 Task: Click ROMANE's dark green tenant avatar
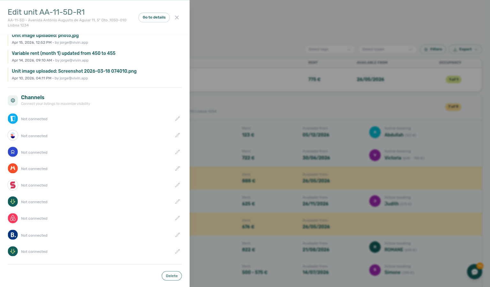[375, 247]
